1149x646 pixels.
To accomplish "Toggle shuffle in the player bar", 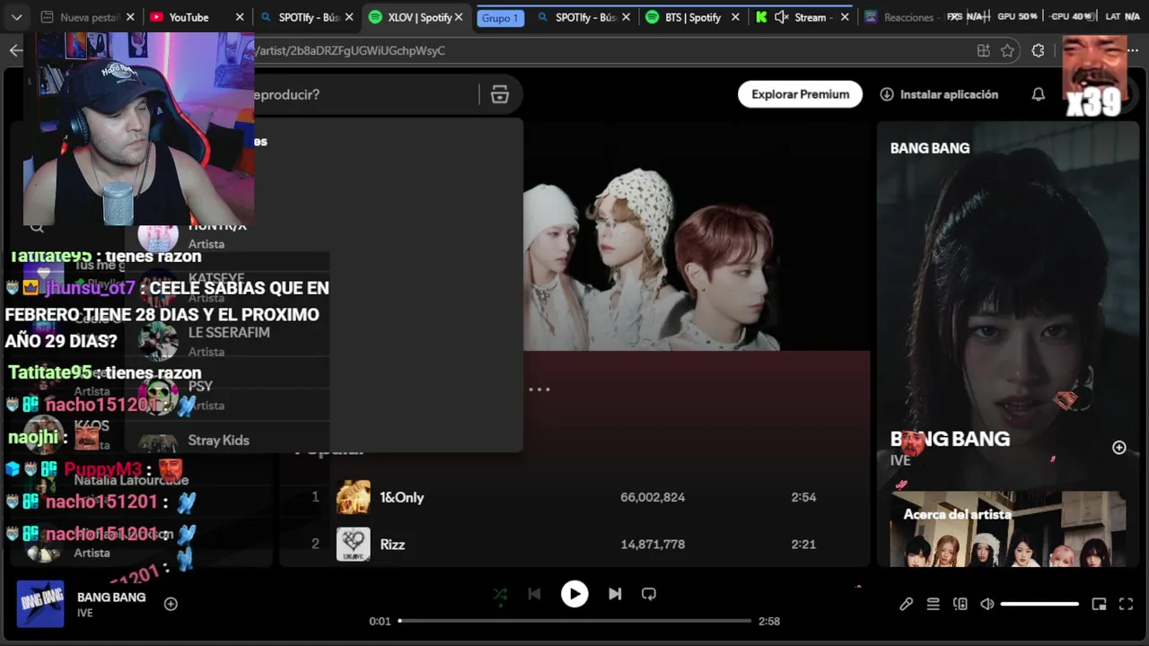I will 500,594.
